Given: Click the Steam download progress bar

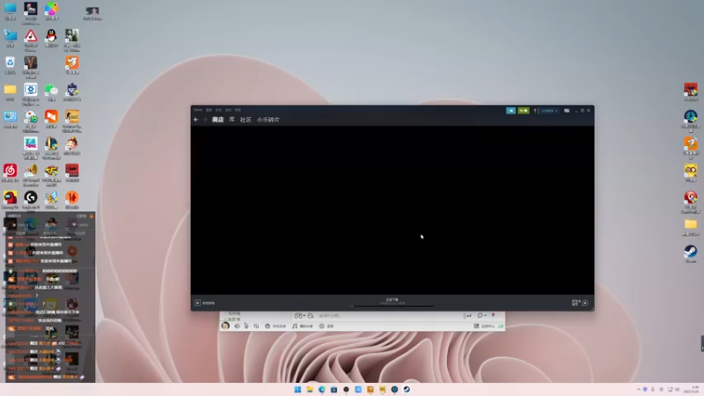Looking at the screenshot, I should [392, 305].
